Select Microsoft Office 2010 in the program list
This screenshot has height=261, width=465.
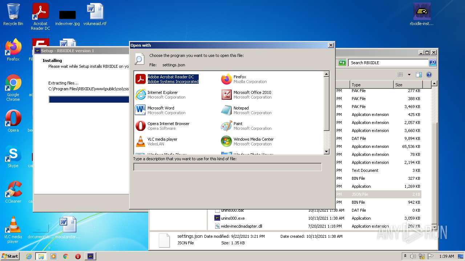click(x=246, y=95)
